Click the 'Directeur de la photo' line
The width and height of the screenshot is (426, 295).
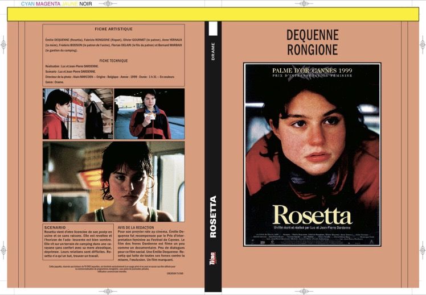[x=110, y=77]
